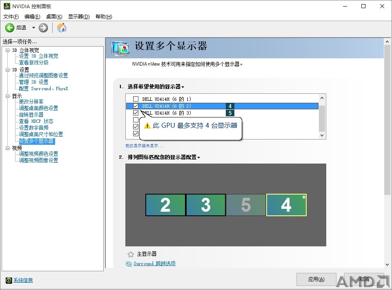Open 旋转显示器 in the task tree
This screenshot has height=290, width=392.
(x=31, y=115)
